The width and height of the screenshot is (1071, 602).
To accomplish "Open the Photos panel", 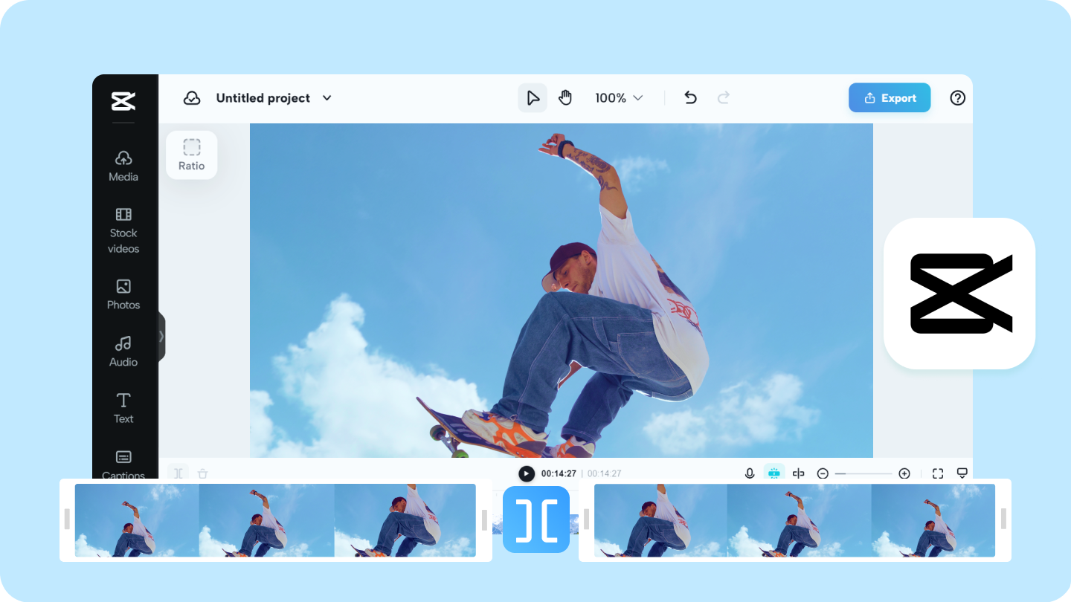I will point(123,294).
